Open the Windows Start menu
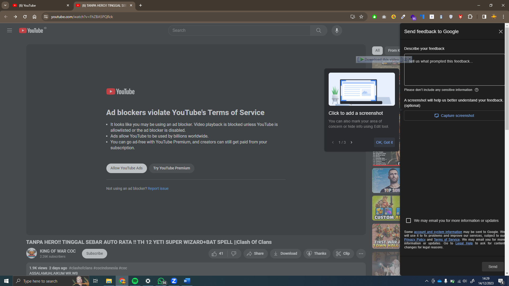509x286 pixels. pyautogui.click(x=6, y=281)
